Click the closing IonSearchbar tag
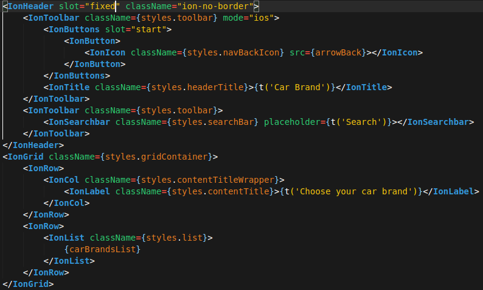The image size is (483, 290). [436, 122]
